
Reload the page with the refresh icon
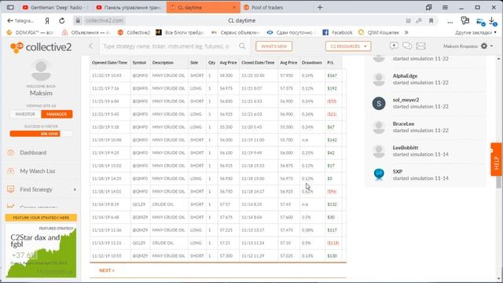click(62, 20)
